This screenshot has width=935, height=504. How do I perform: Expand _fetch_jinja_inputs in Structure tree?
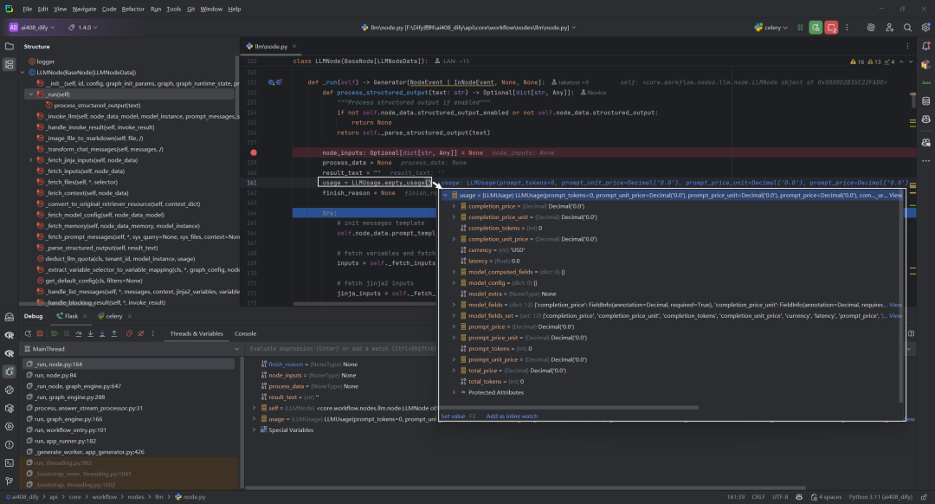[x=31, y=160]
